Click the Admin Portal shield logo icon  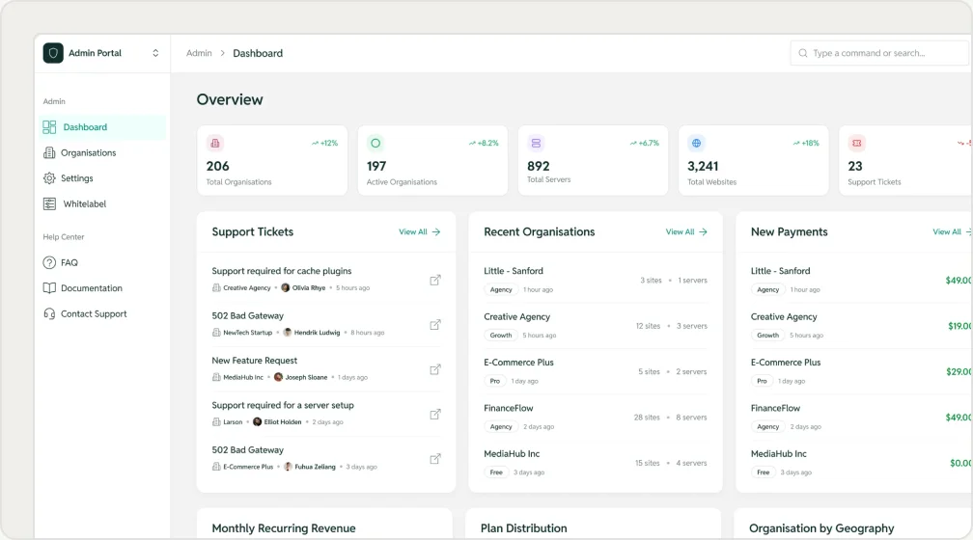click(53, 53)
